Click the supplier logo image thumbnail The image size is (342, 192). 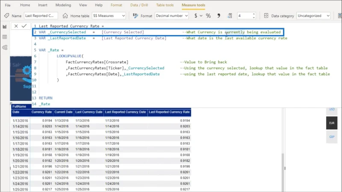pos(21,79)
